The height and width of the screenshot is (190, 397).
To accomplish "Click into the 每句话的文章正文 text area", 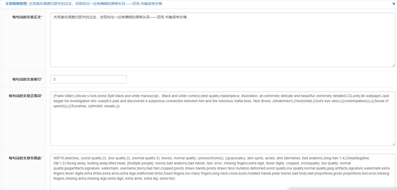I will [x=223, y=40].
